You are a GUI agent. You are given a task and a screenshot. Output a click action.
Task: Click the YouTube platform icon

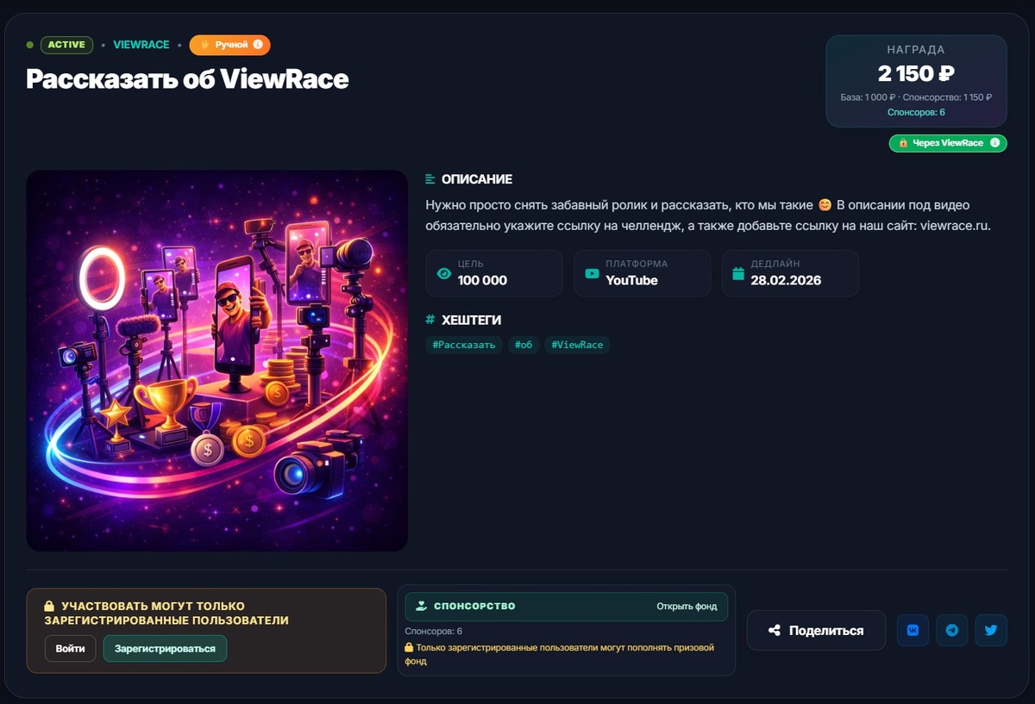pos(592,273)
